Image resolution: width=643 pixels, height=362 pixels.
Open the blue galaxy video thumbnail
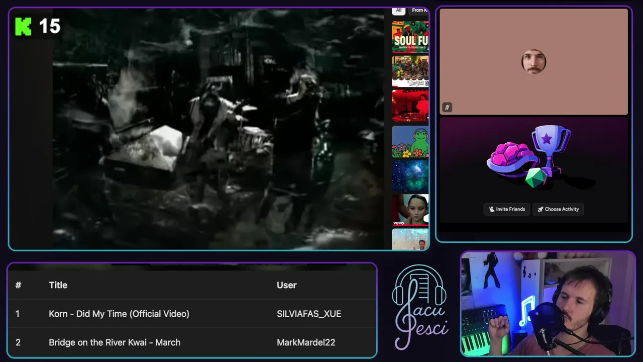click(410, 175)
